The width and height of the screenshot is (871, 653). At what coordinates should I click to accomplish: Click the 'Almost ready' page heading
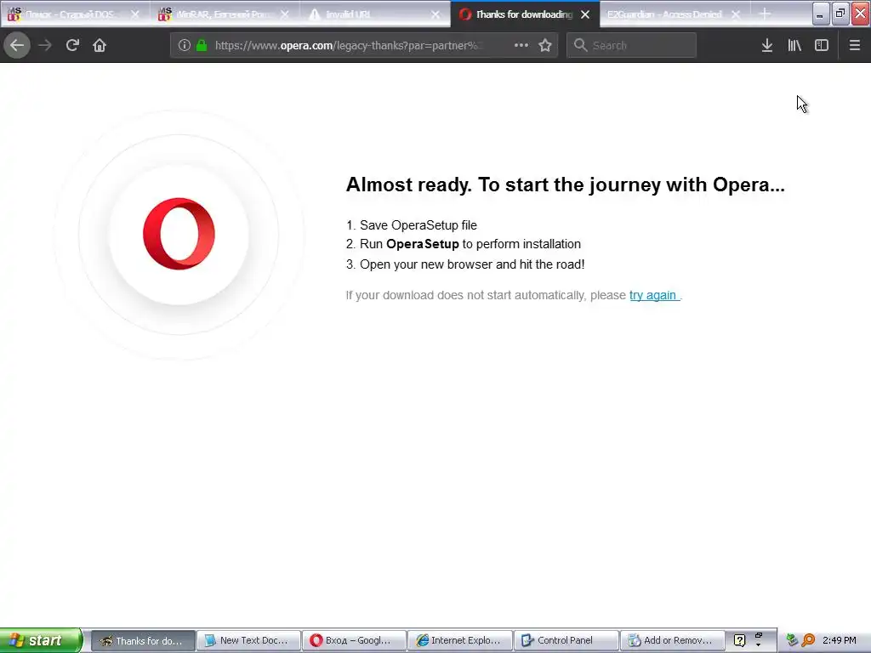(566, 185)
